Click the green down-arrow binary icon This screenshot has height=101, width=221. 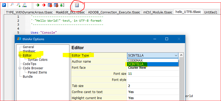pyautogui.click(x=62, y=5)
